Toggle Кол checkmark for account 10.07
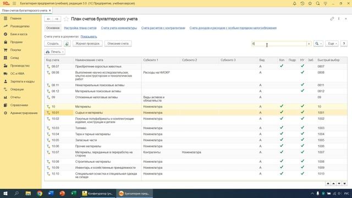Viewport: 352px width, 198px height. click(282, 152)
